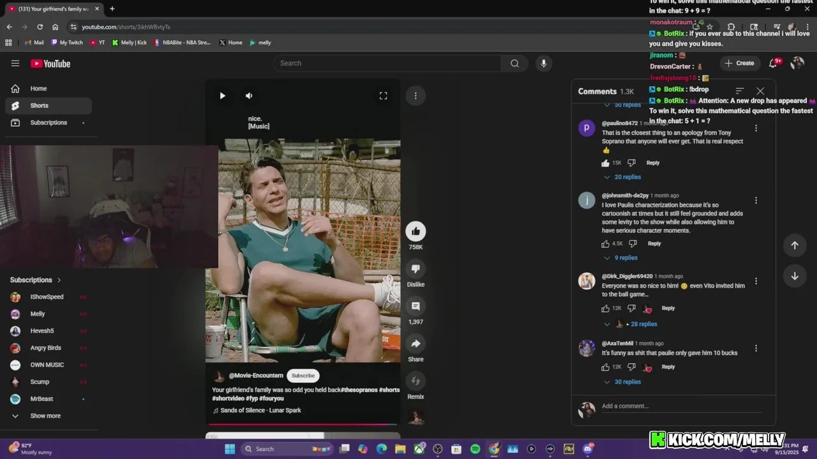Open the YouTube hamburger guide menu

15,63
